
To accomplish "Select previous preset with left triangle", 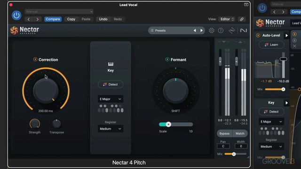I will (x=195, y=31).
